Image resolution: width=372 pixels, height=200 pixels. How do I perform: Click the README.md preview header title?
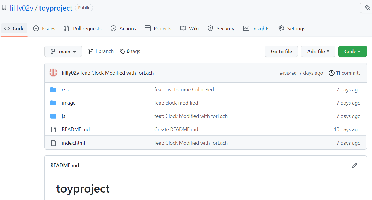(x=65, y=165)
